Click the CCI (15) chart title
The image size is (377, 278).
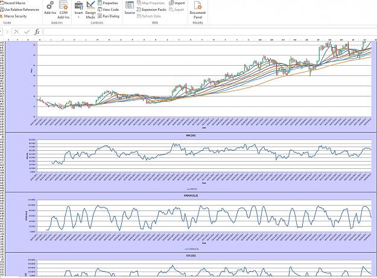(x=191, y=256)
